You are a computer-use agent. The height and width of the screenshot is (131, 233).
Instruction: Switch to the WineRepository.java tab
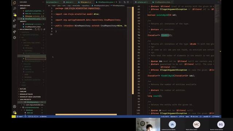(106, 2)
